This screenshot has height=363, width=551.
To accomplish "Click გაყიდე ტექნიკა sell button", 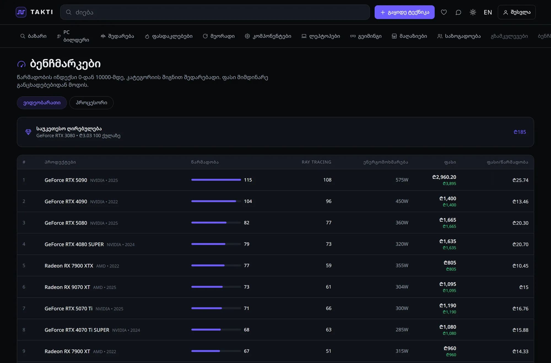I will coord(404,12).
